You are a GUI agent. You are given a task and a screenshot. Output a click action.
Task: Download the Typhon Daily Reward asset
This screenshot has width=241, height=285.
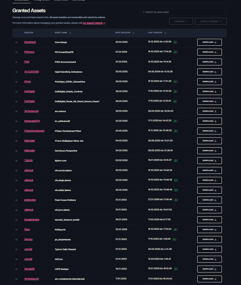(209, 249)
